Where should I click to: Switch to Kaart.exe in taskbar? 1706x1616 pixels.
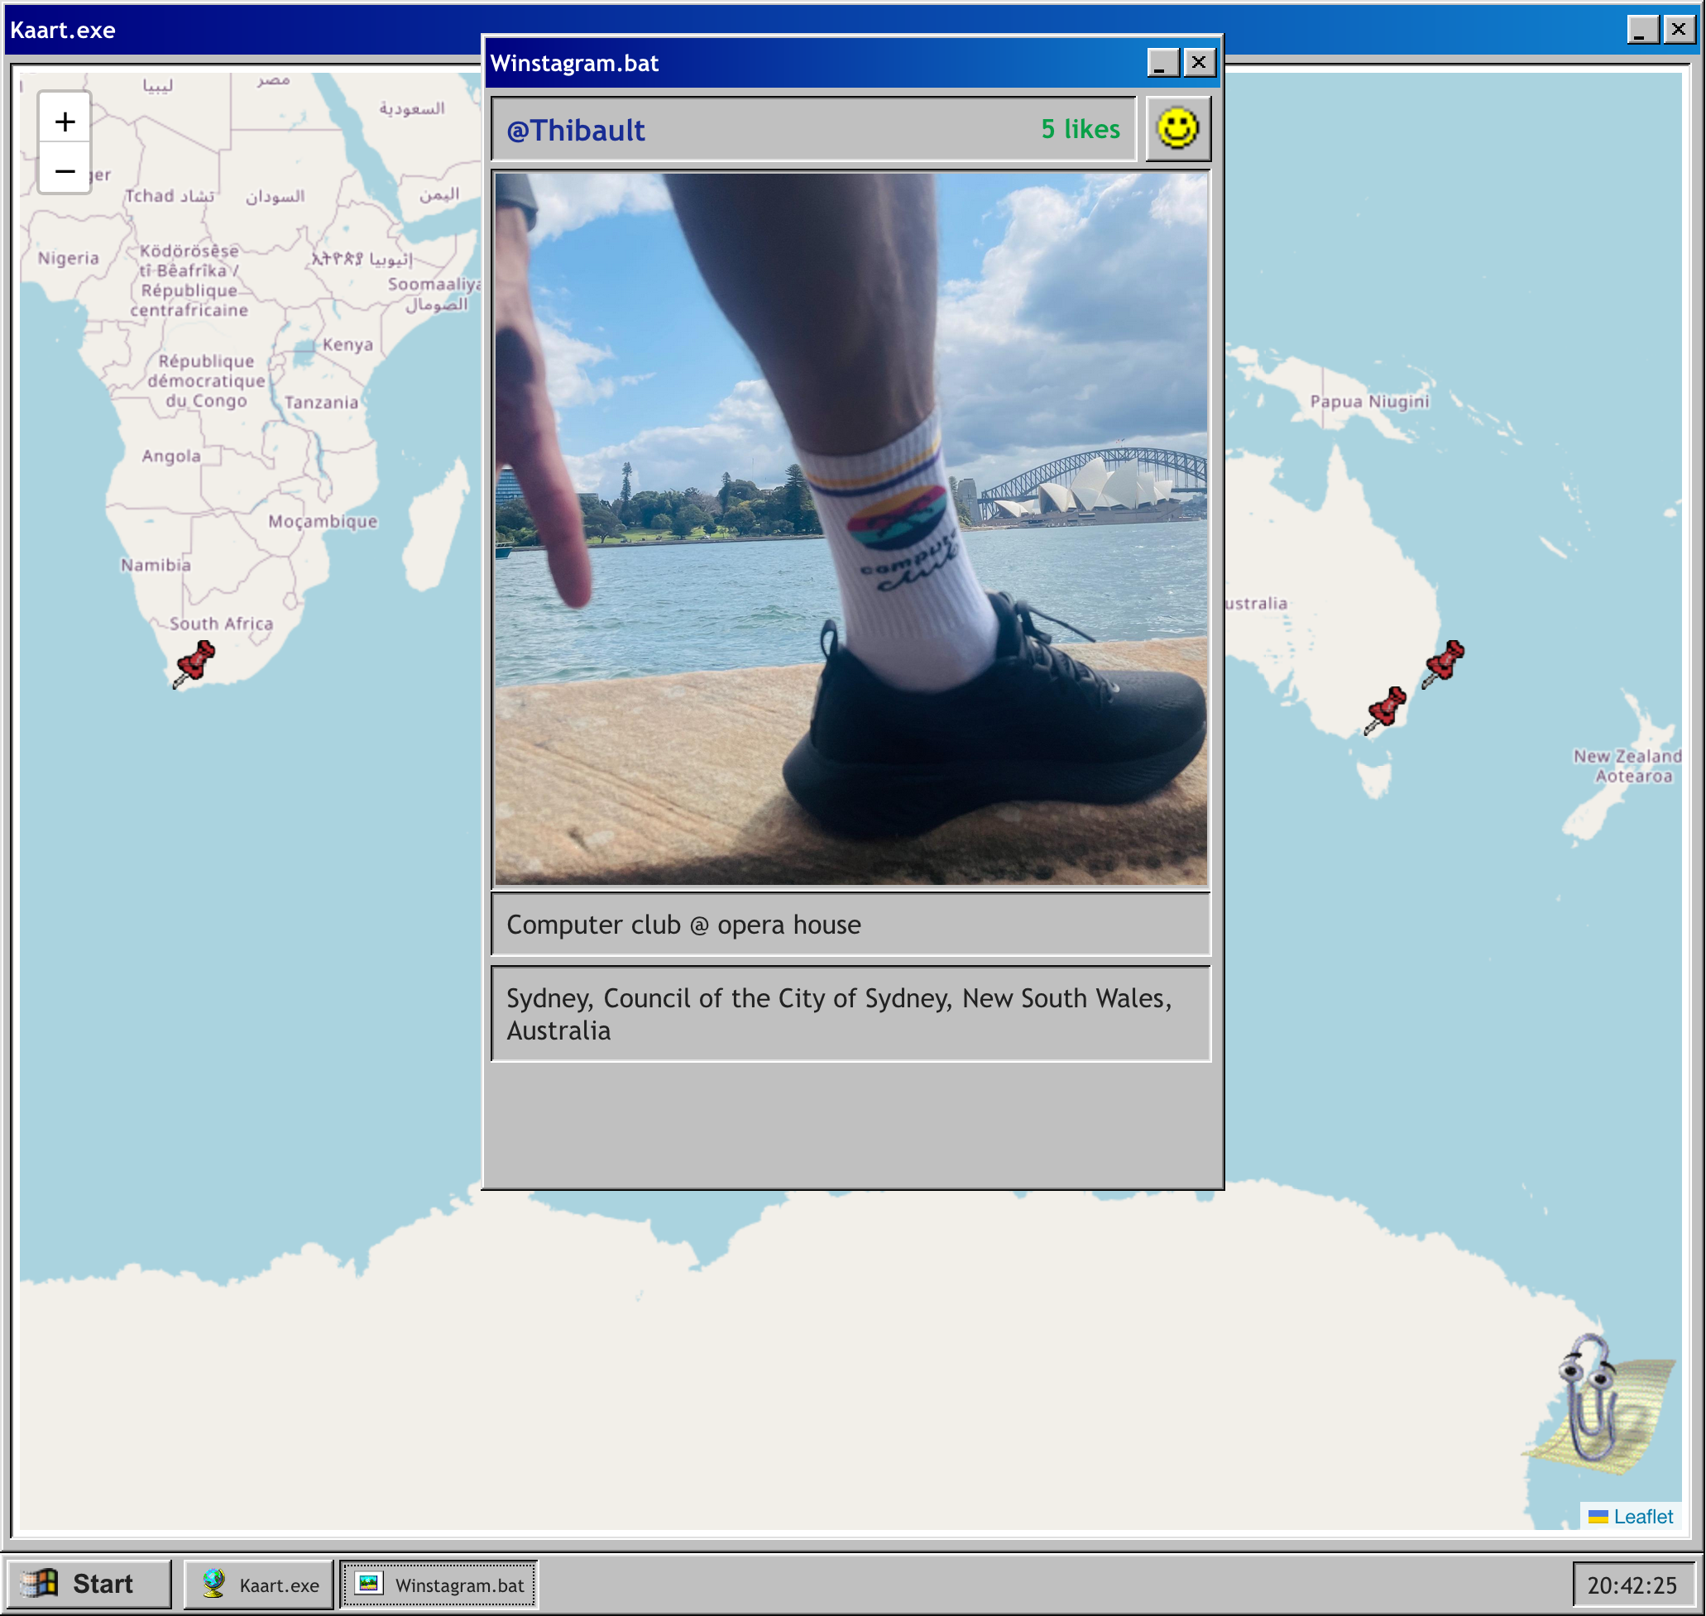click(x=259, y=1584)
